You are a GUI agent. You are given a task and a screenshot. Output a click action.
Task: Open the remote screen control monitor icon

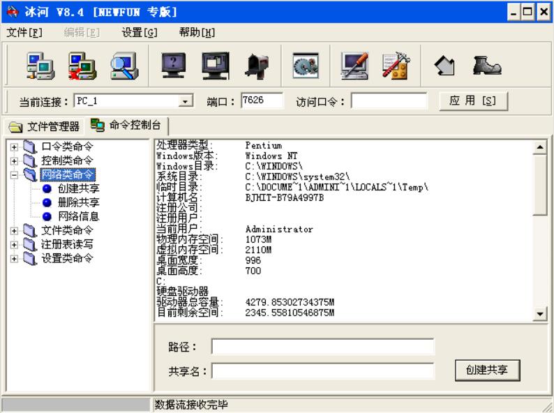pyautogui.click(x=215, y=66)
